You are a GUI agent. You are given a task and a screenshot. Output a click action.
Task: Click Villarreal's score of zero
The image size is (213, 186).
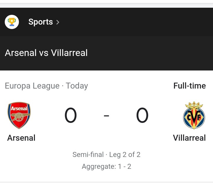coord(142,115)
